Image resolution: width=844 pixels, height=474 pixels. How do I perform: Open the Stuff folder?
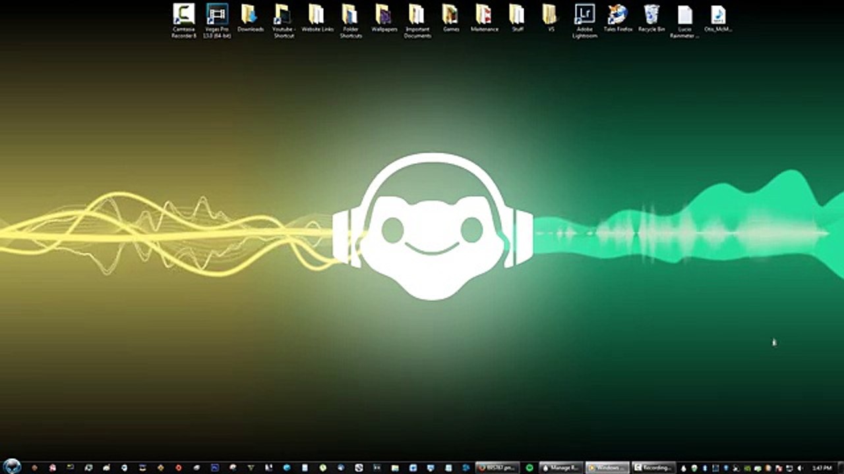click(x=518, y=18)
